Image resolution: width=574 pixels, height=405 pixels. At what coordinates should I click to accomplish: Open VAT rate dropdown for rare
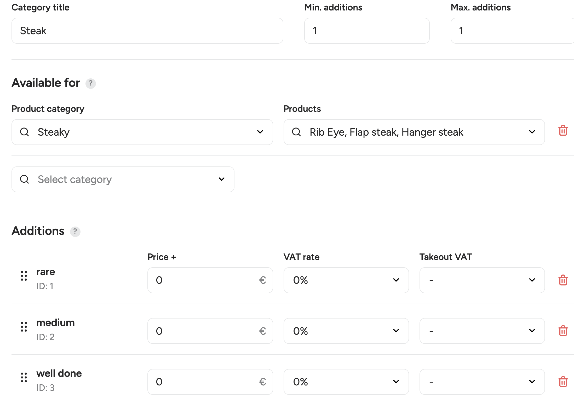pos(346,280)
